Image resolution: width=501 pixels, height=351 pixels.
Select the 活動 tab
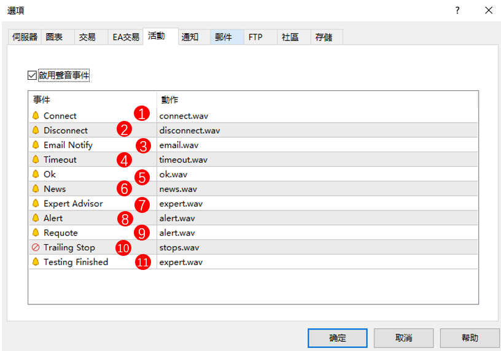(160, 36)
